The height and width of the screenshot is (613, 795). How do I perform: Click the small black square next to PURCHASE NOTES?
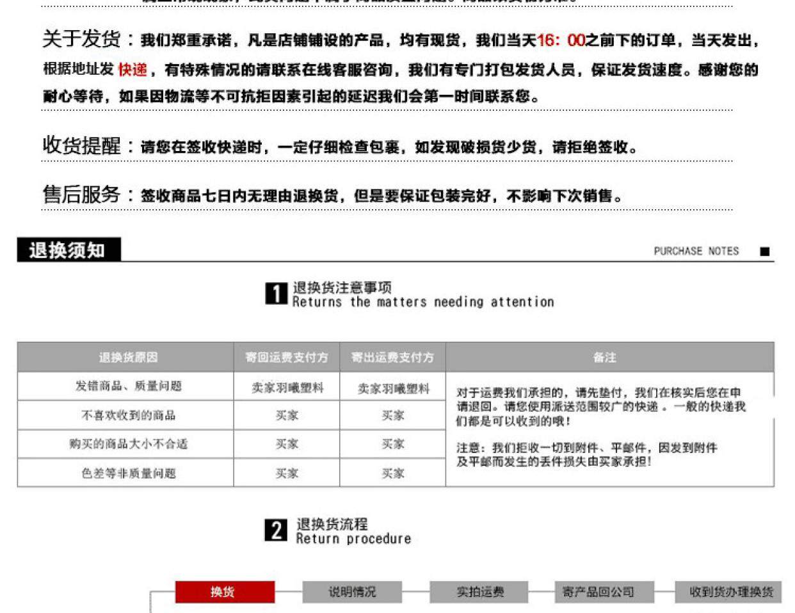pos(764,251)
